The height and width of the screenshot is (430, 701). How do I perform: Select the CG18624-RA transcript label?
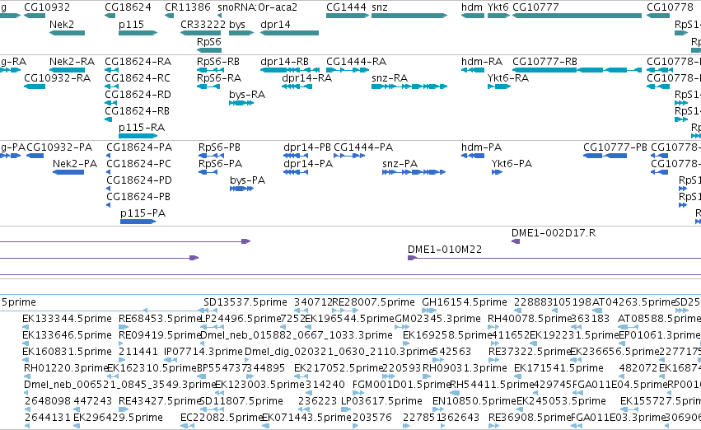click(x=138, y=61)
